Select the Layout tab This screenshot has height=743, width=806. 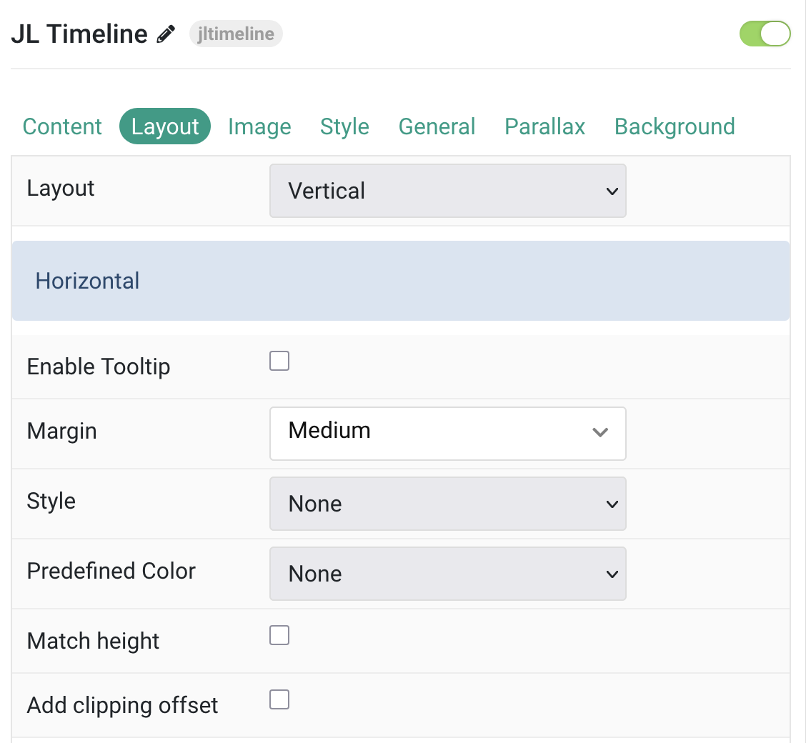pyautogui.click(x=165, y=126)
